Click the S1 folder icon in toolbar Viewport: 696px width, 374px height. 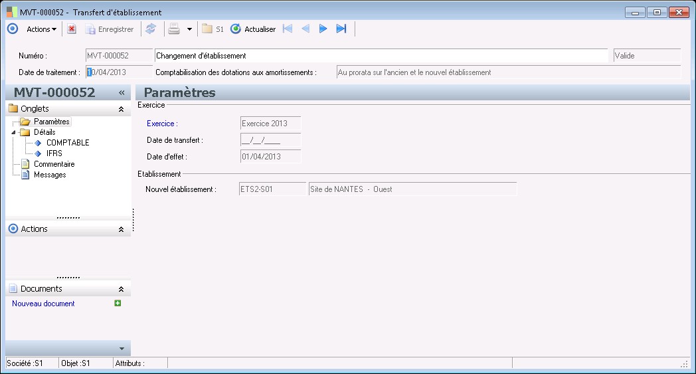coord(213,29)
